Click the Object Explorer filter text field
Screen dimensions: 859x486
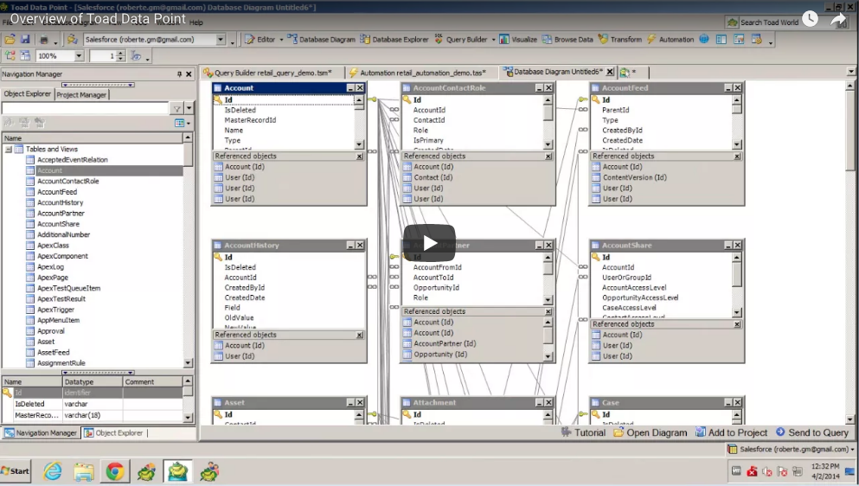coord(85,109)
